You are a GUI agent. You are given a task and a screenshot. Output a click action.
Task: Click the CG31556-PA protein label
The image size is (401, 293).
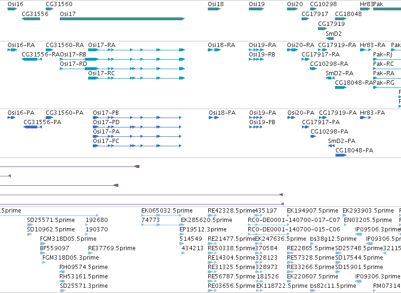42,122
